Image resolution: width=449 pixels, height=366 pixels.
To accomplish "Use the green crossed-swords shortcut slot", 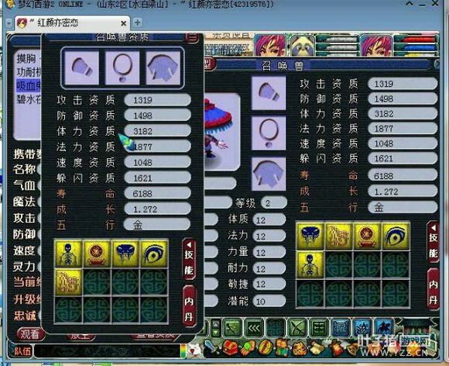I will [x=297, y=328].
